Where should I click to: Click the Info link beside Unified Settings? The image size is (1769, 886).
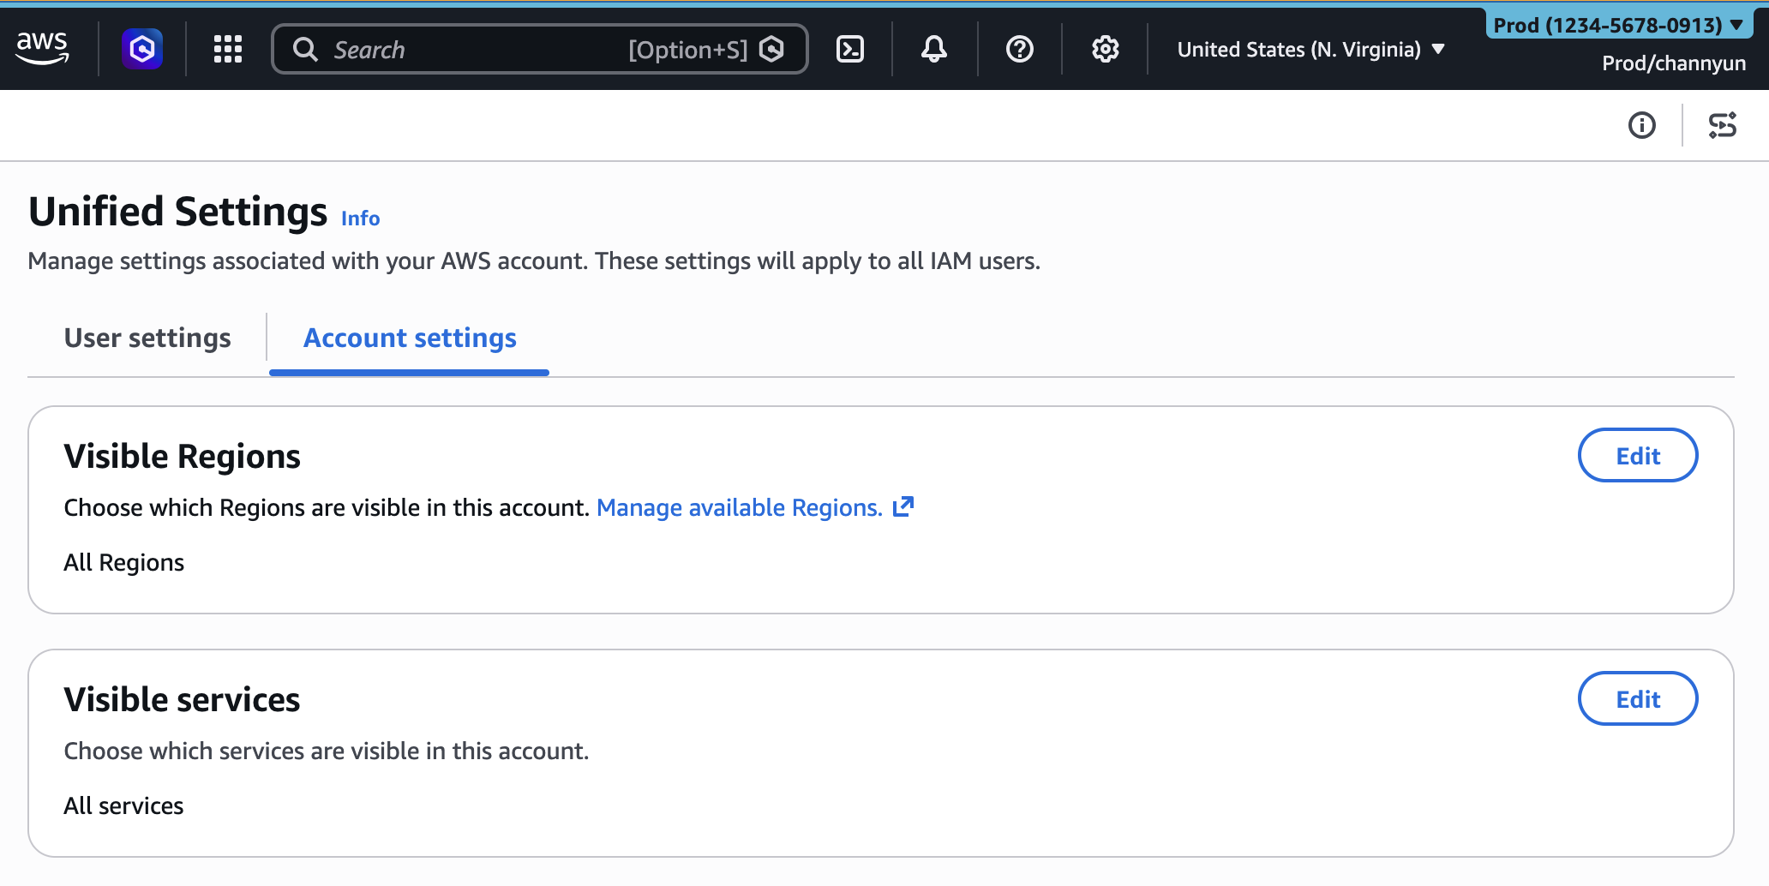pos(360,219)
